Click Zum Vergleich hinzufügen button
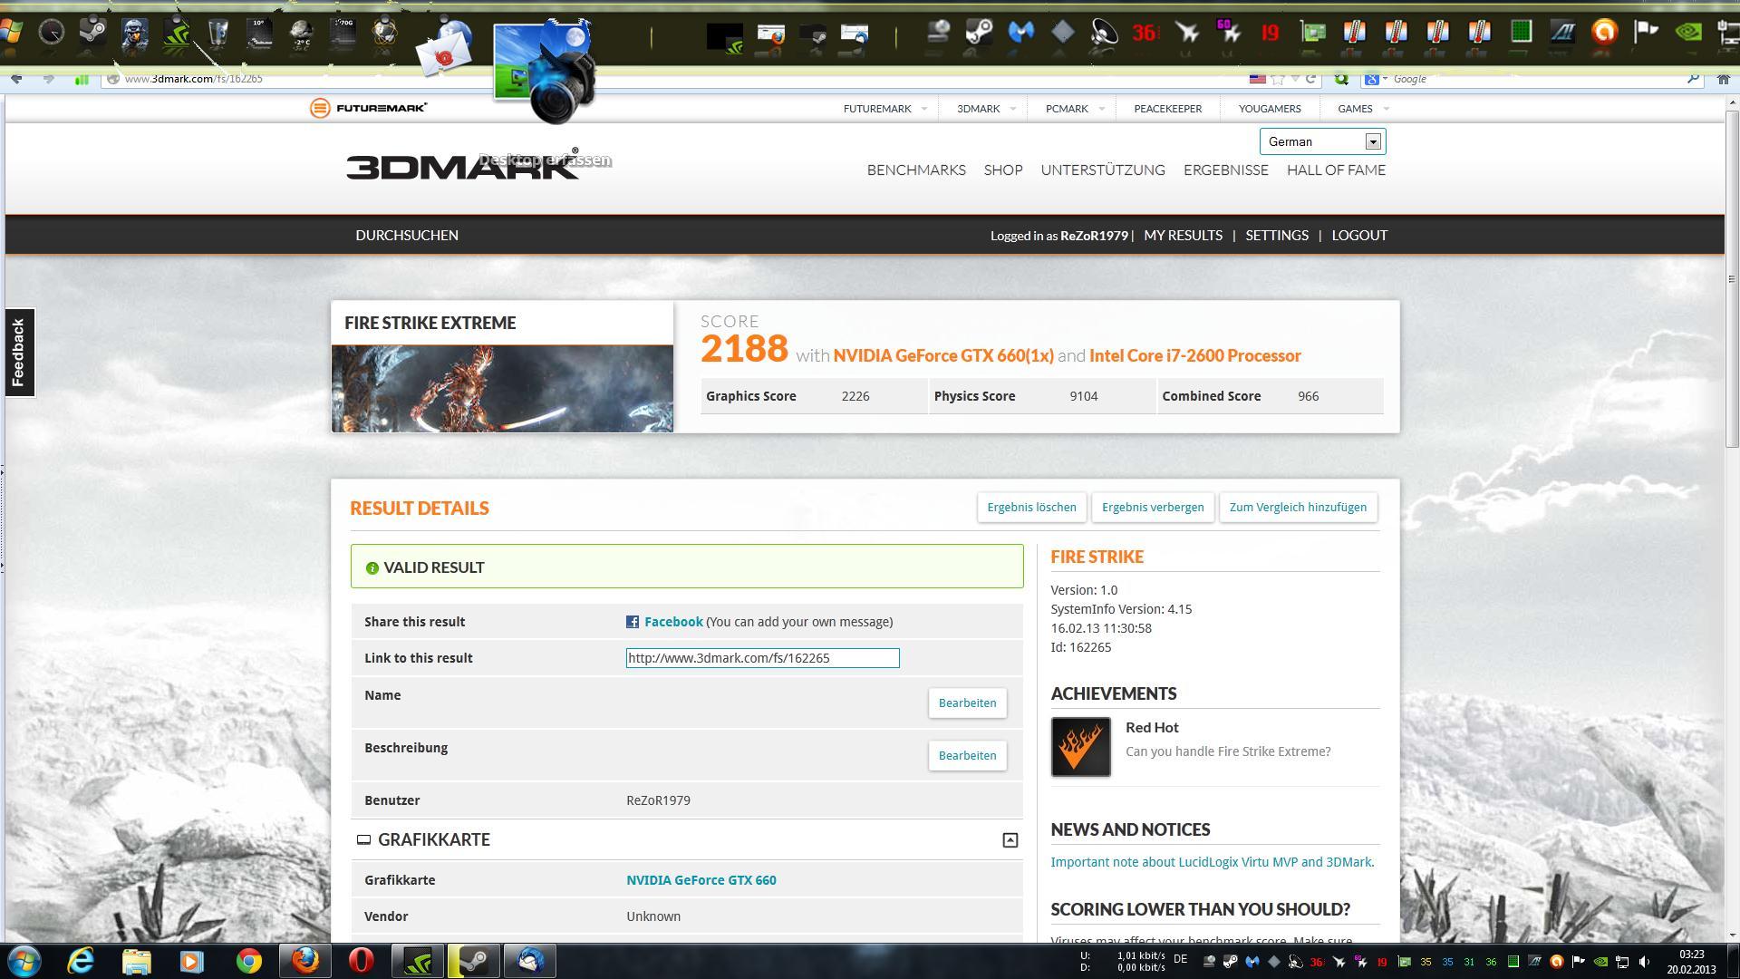The image size is (1740, 979). 1298,508
